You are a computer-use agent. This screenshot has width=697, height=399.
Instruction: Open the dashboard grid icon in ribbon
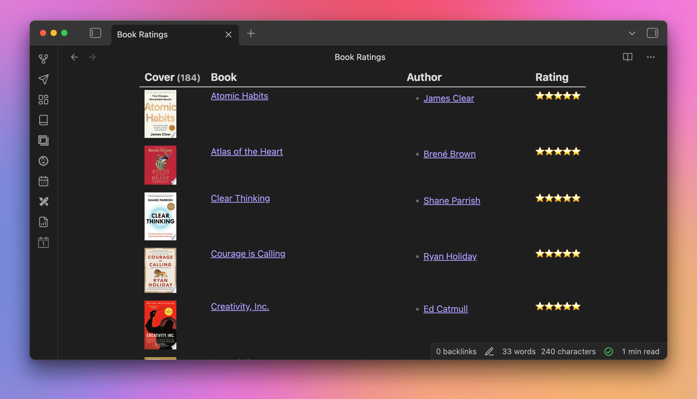[44, 100]
